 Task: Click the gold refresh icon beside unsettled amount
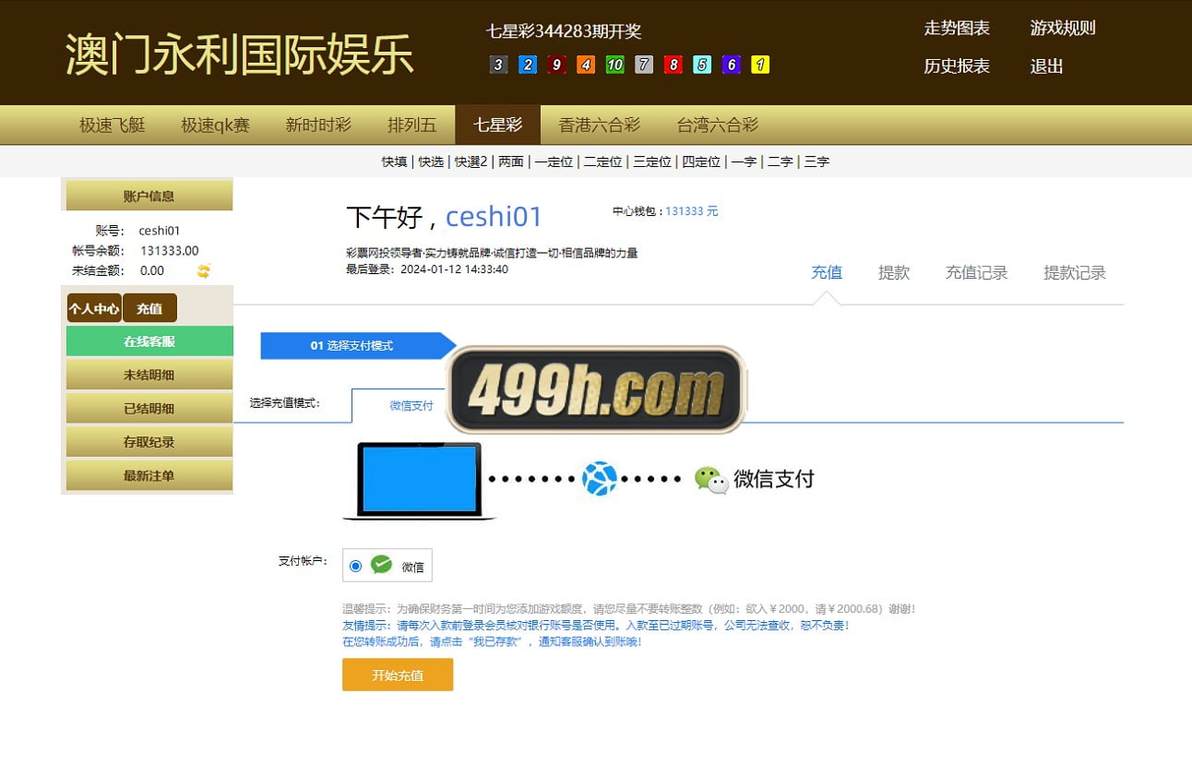tap(204, 270)
